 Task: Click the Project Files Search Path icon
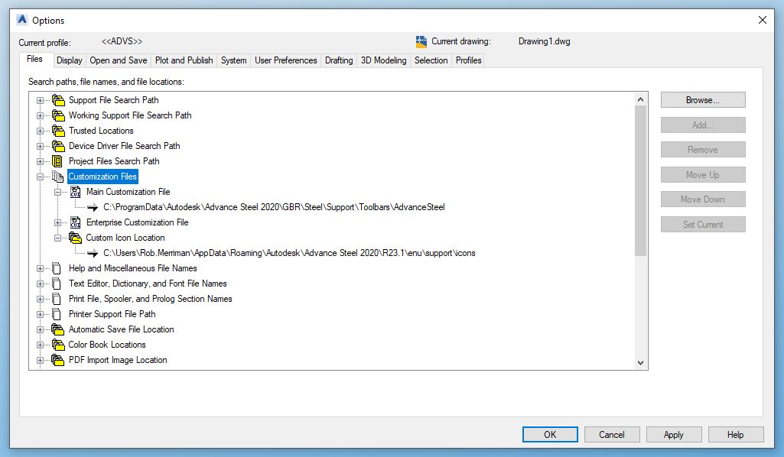(59, 161)
